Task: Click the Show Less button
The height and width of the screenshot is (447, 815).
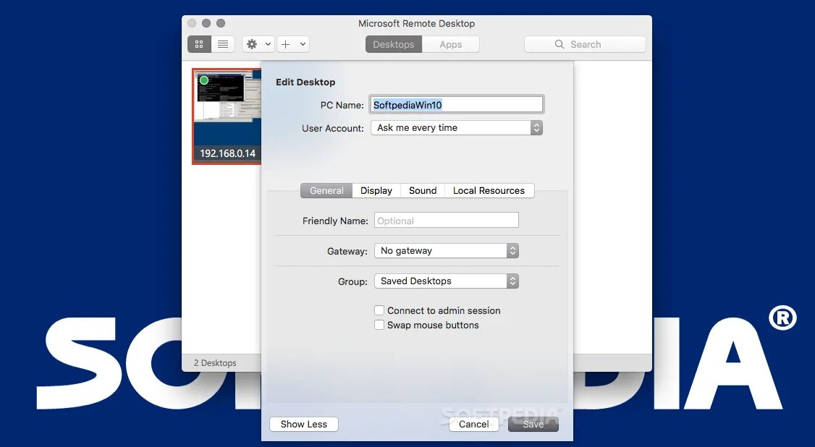Action: 303,424
